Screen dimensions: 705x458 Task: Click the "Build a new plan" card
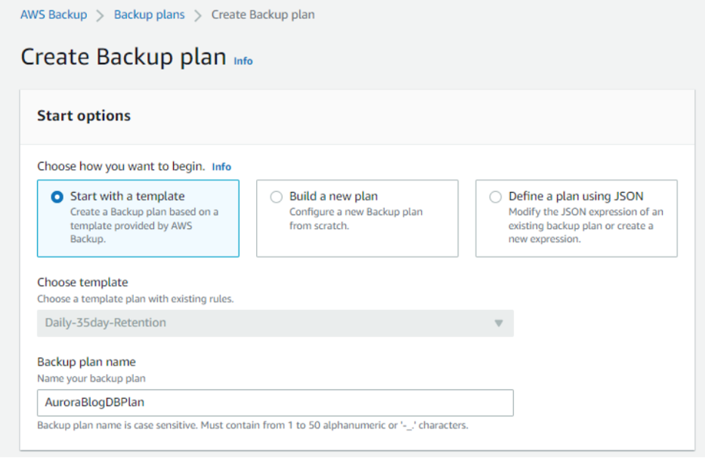[x=357, y=218]
